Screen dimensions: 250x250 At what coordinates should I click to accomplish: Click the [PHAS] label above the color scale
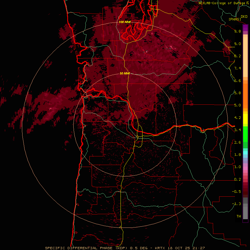point(235,19)
